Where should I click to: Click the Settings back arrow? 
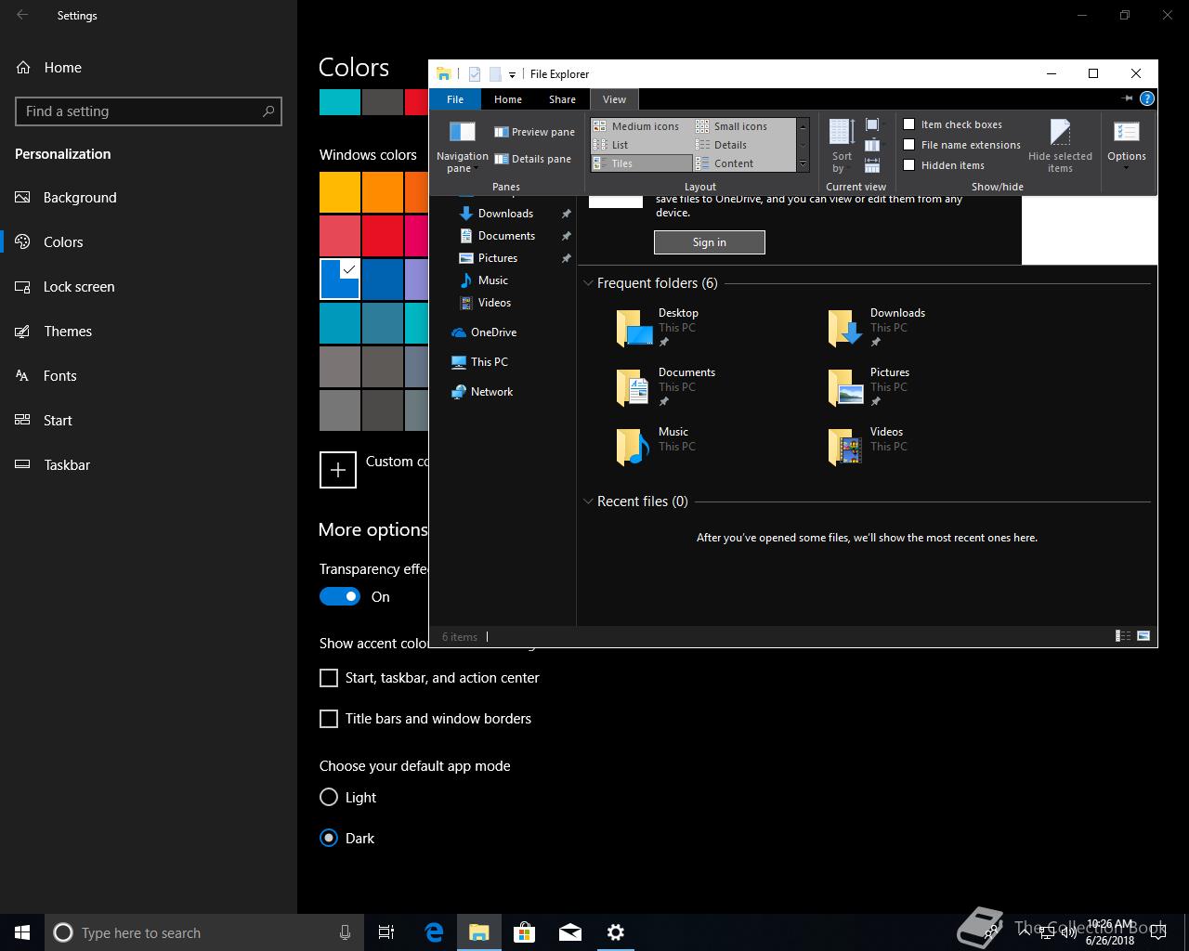(x=22, y=15)
